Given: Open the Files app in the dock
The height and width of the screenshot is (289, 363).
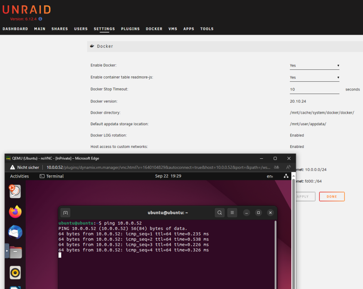Looking at the screenshot, I should coord(15,252).
